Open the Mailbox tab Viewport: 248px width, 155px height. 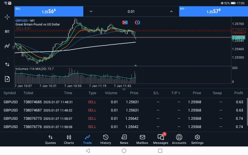tap(142, 140)
